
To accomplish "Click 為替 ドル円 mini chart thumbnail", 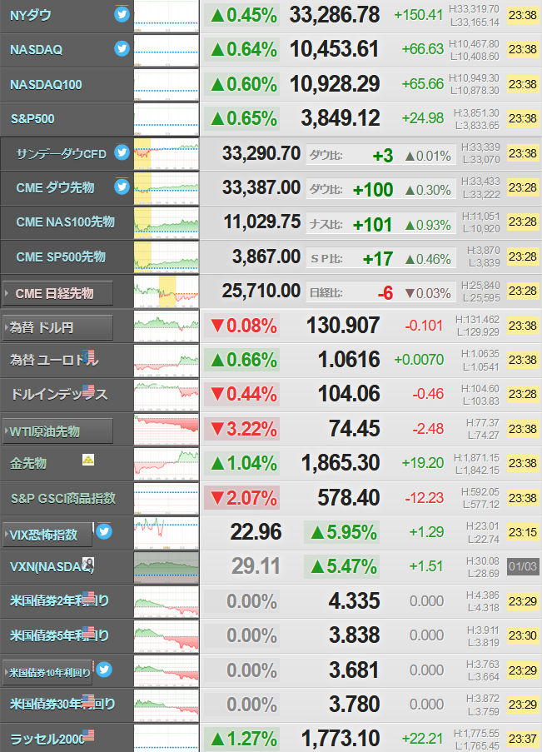I will coord(166,326).
